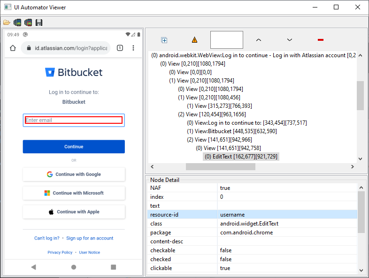
Task: Click Continue with Microsoft button
Action: click(x=74, y=193)
